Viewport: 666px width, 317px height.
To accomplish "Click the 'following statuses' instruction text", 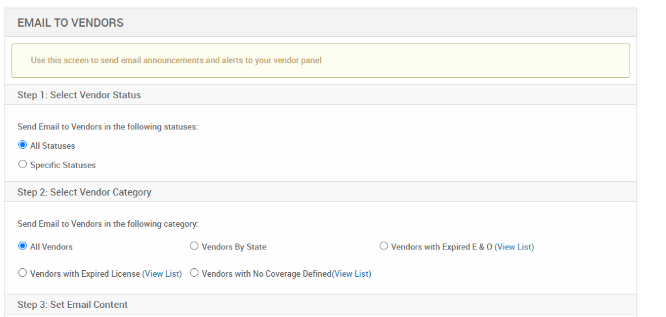I will (107, 127).
